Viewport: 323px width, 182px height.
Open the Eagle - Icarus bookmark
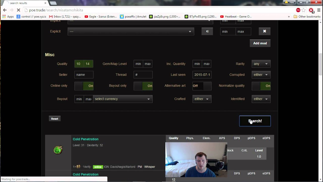(101, 16)
